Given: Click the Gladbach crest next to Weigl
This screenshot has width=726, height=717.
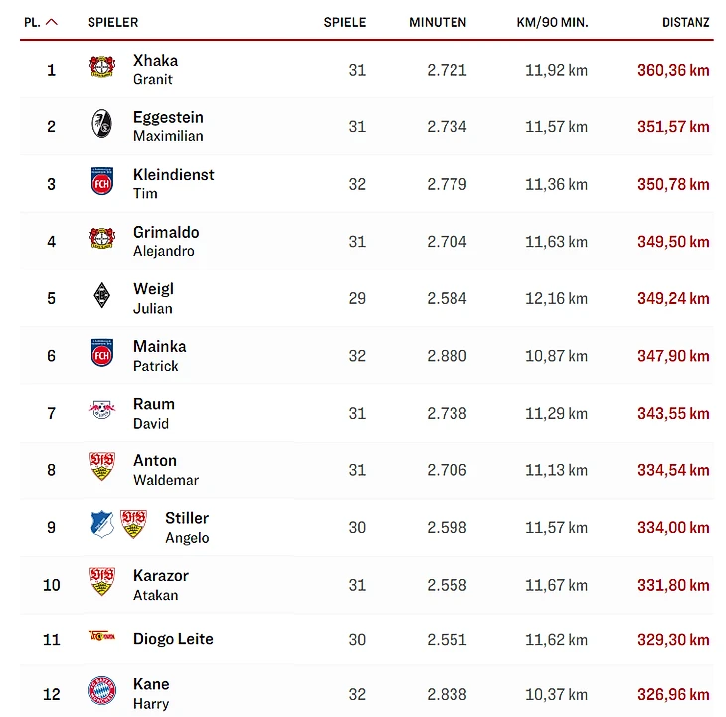Looking at the screenshot, I should click(101, 297).
